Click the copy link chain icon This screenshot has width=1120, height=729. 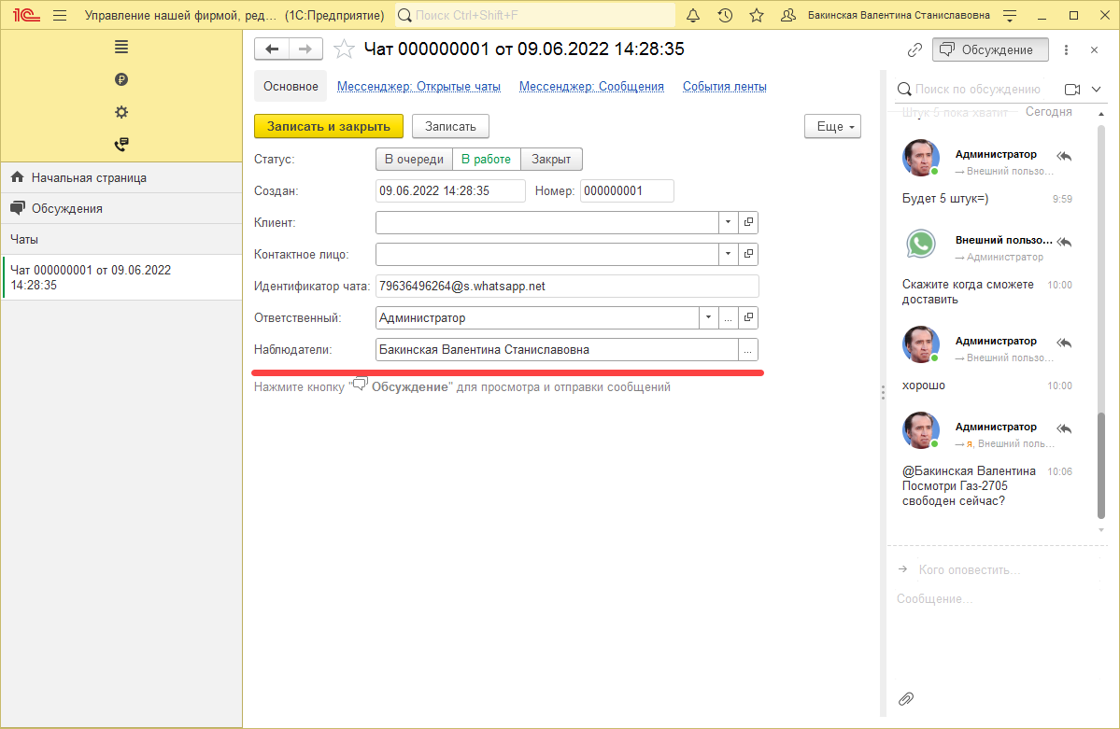tap(915, 49)
